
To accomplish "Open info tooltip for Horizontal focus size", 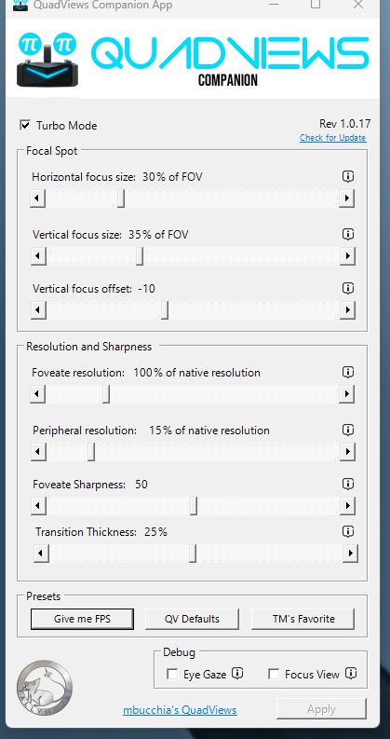I will [347, 177].
